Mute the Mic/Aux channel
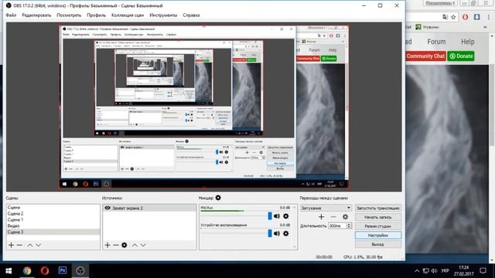 click(x=277, y=216)
